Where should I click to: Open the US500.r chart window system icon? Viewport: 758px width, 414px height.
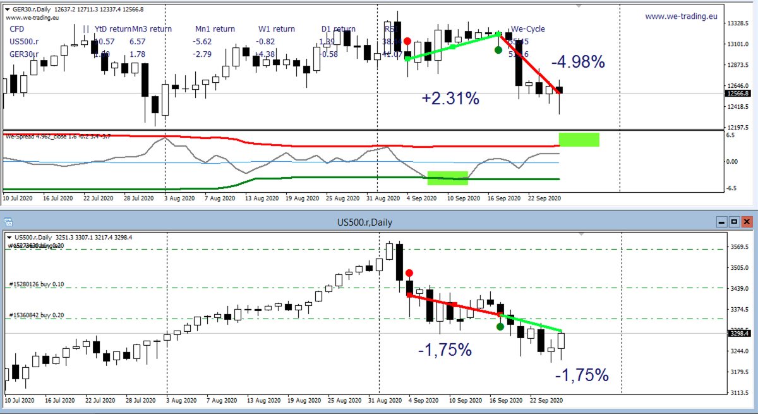pos(9,222)
